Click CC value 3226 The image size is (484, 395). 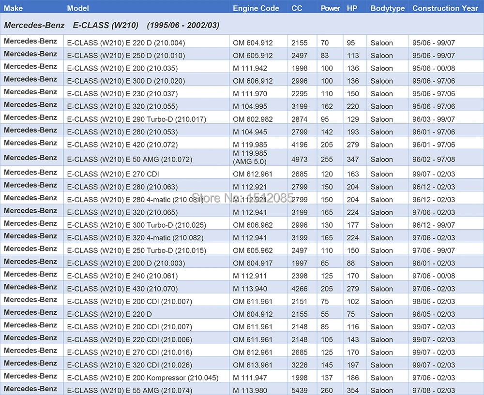pyautogui.click(x=300, y=365)
